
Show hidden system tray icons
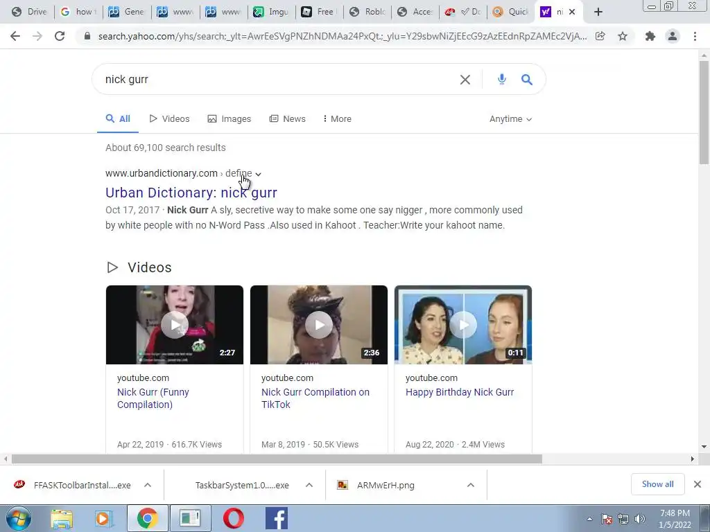click(x=589, y=520)
